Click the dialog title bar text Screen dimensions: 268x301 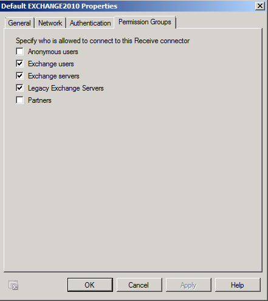click(60, 6)
